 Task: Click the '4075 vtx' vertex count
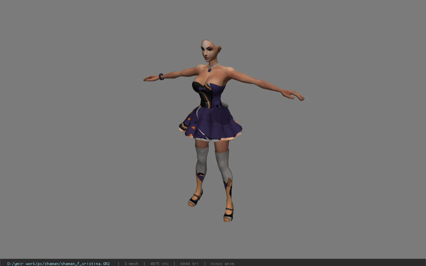159,264
